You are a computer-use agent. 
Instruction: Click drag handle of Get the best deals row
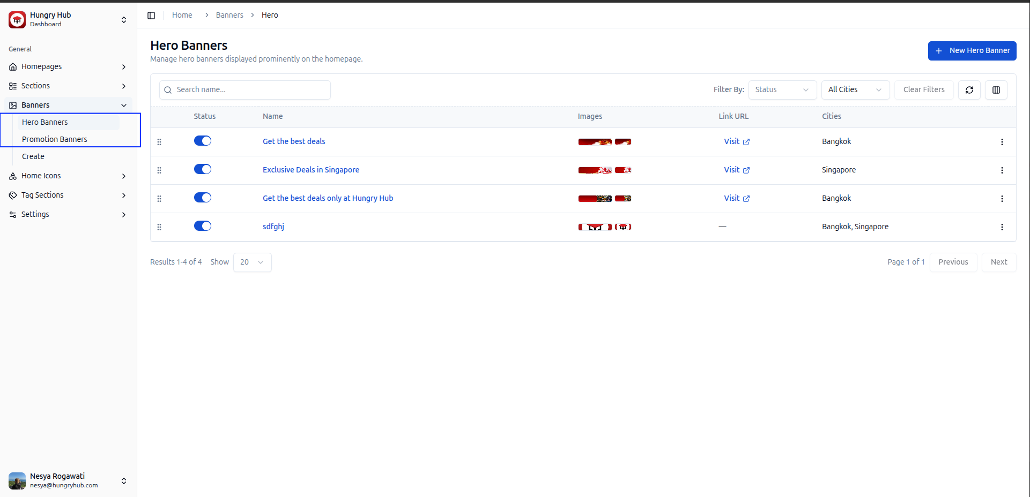159,142
